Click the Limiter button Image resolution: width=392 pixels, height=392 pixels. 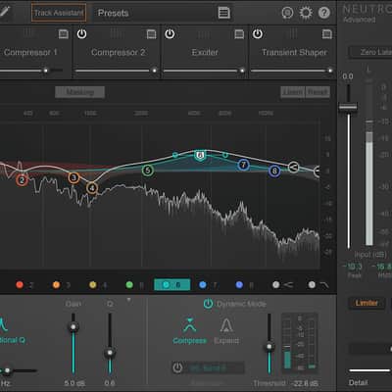pyautogui.click(x=367, y=303)
